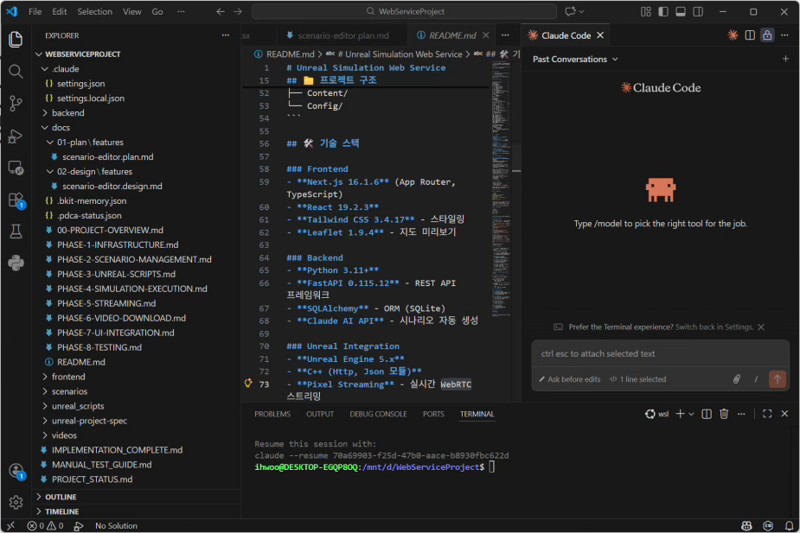Open Run and Debug view
The image size is (800, 533).
pyautogui.click(x=16, y=136)
